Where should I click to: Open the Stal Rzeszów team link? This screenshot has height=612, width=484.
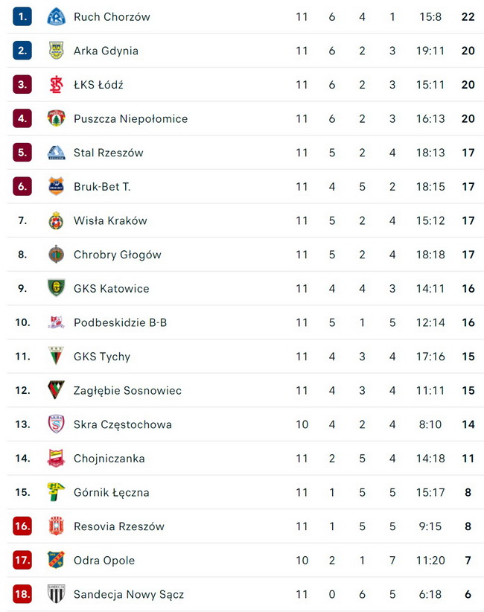point(108,153)
